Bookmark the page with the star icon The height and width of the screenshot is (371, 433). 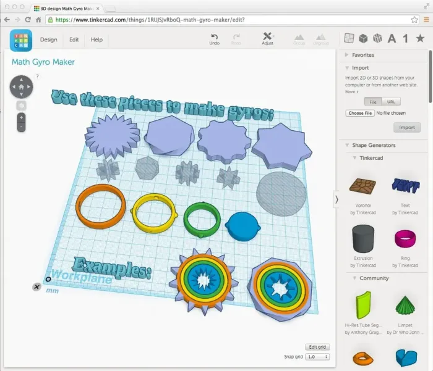414,20
